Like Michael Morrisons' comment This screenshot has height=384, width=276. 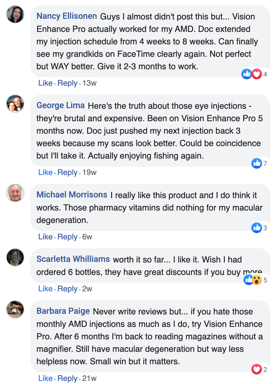45,237
